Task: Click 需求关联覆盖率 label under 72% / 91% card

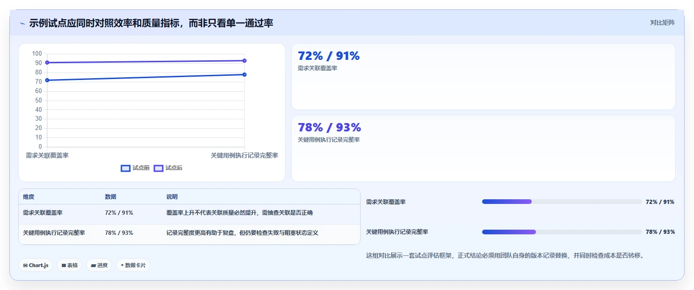Action: pyautogui.click(x=317, y=68)
